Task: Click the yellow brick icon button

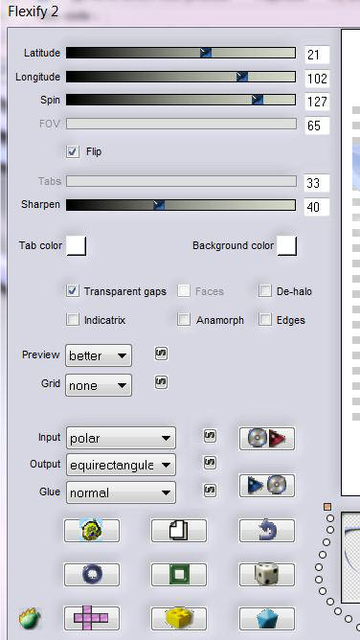Action: point(179,618)
